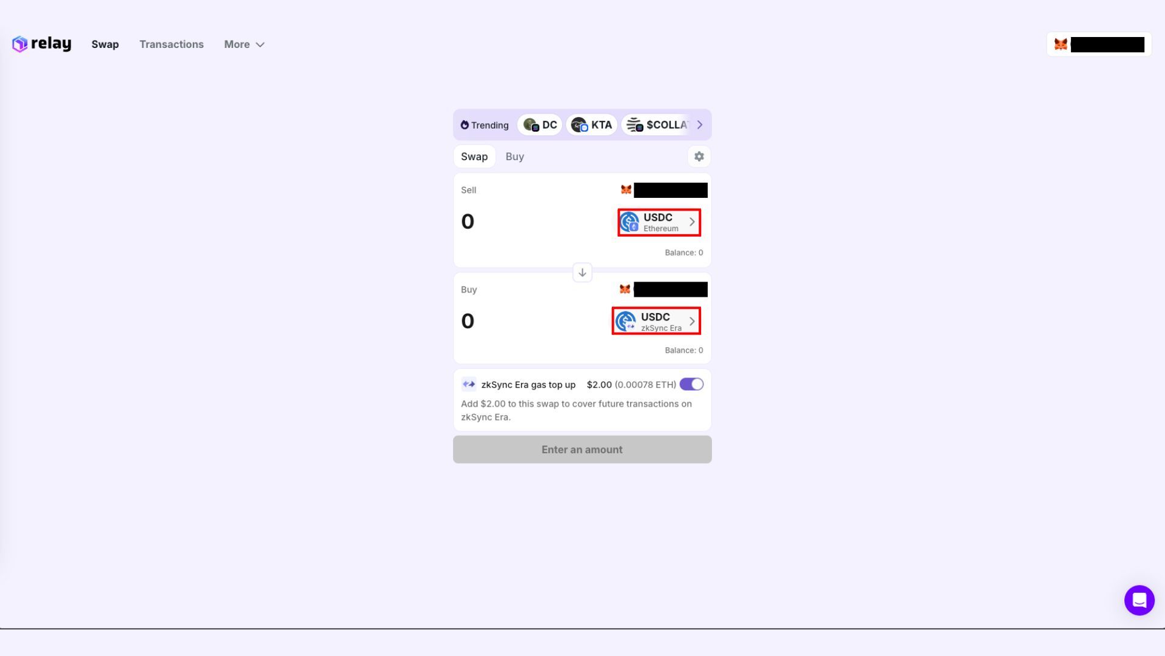Open USDC zkSync Era token selector
The width and height of the screenshot is (1165, 656).
point(656,321)
